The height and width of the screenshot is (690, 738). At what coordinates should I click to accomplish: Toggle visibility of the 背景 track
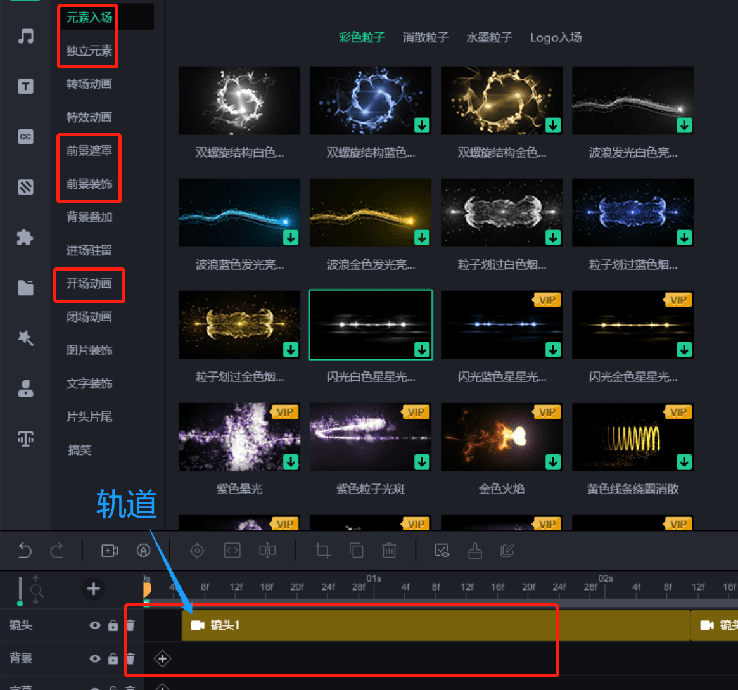click(x=95, y=658)
